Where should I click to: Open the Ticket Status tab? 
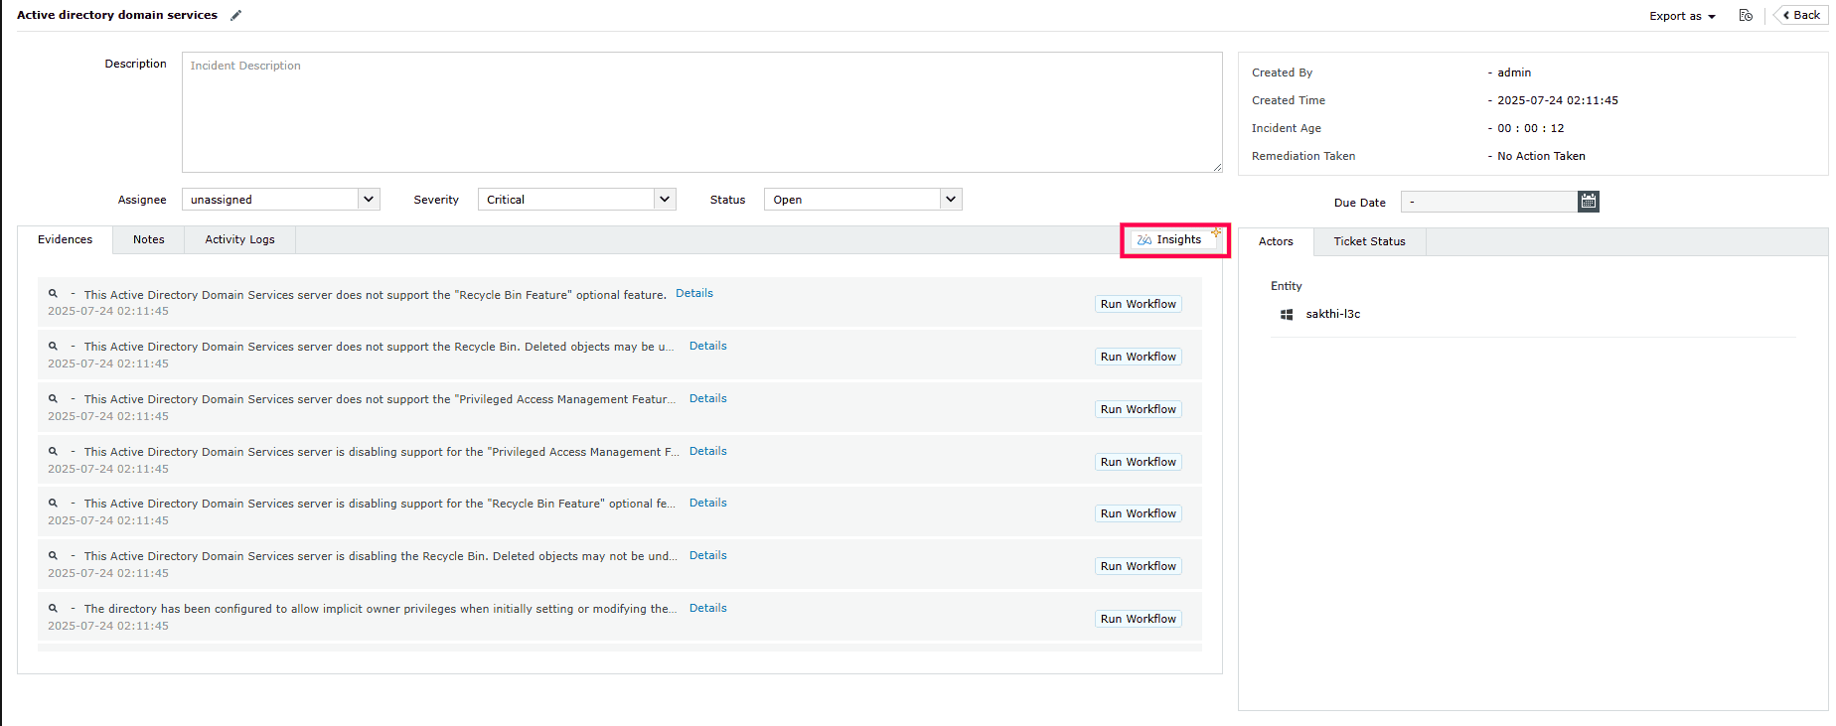[1370, 241]
